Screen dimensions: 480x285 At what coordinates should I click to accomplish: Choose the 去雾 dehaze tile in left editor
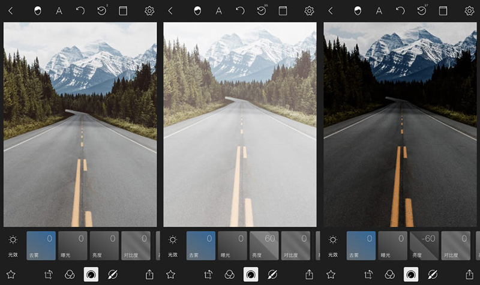41,245
